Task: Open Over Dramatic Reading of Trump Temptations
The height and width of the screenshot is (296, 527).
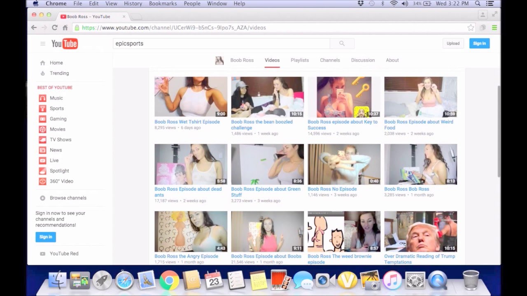Action: (420, 259)
